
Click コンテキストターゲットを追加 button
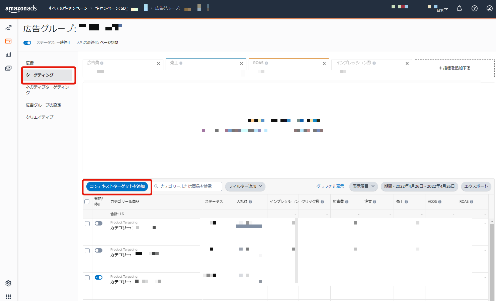pos(117,186)
